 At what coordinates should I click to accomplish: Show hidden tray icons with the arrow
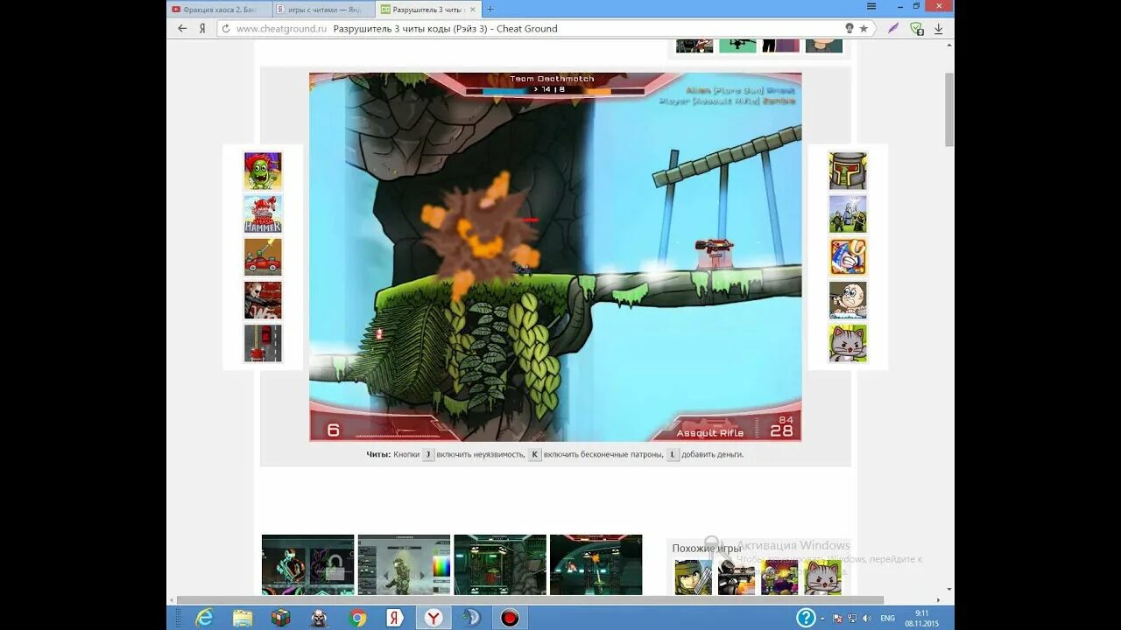point(823,619)
